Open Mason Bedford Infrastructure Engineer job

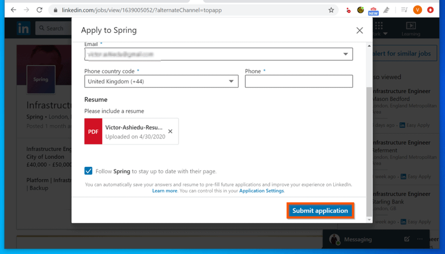401,91
